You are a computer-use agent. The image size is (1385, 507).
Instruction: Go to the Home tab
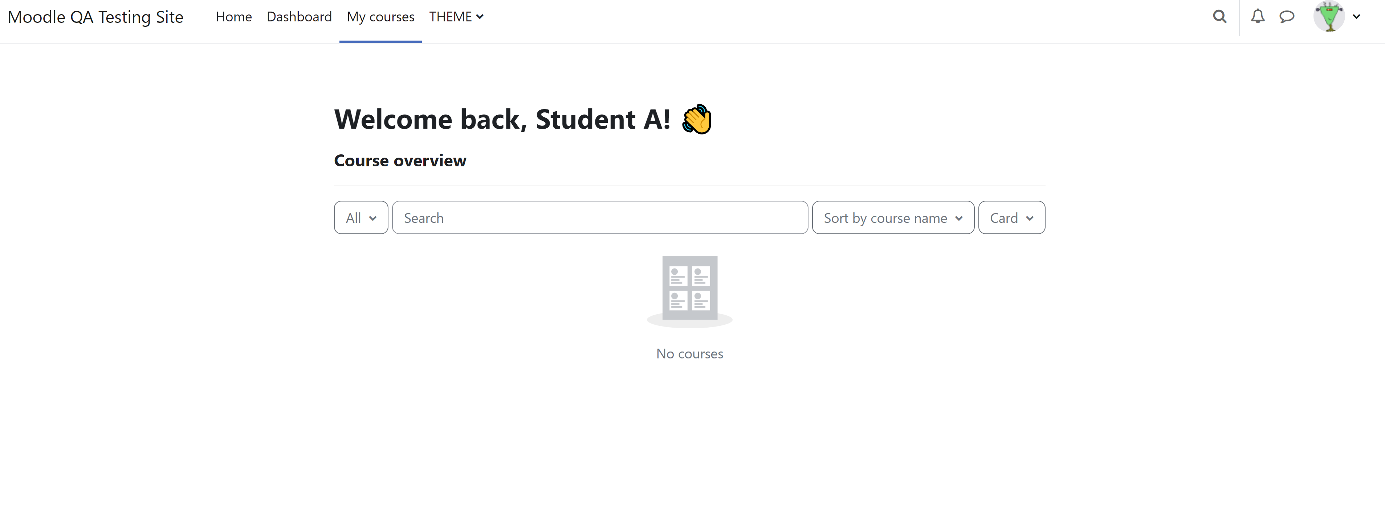point(234,17)
